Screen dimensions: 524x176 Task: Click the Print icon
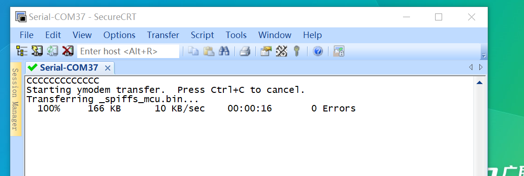pyautogui.click(x=245, y=51)
